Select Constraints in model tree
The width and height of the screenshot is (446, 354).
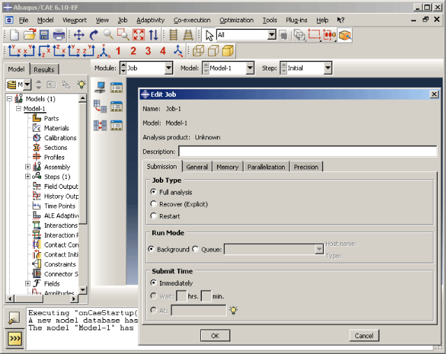pos(60,264)
